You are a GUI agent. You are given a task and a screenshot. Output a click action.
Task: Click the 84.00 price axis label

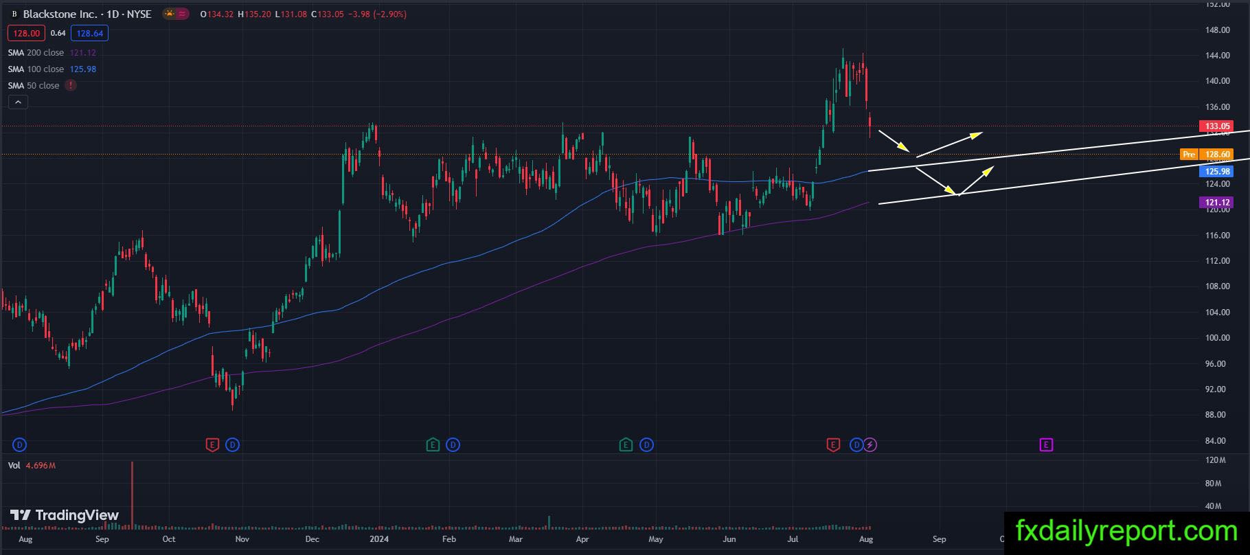click(x=1217, y=441)
